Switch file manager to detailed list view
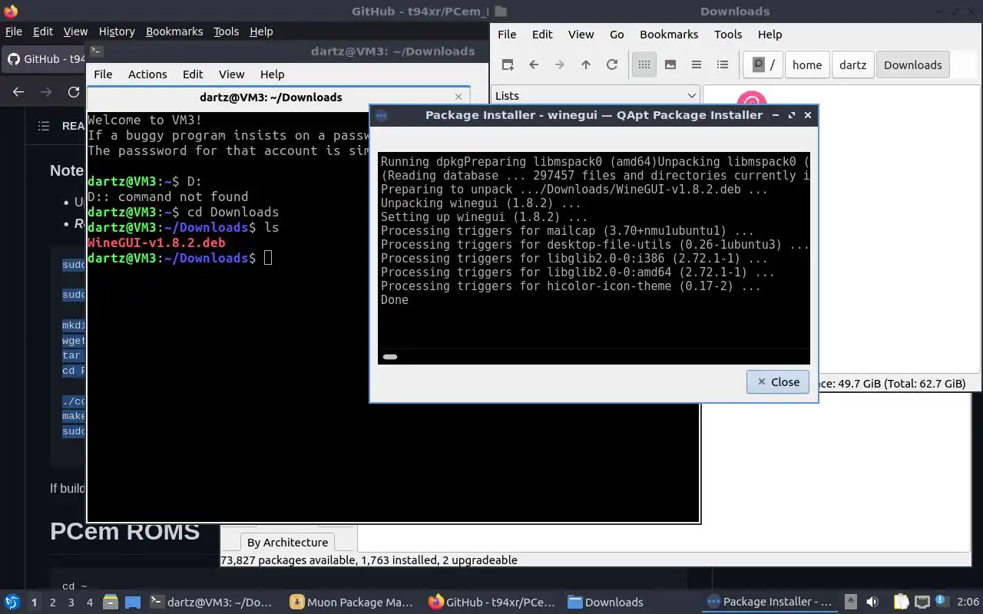Image resolution: width=983 pixels, height=614 pixels. [x=723, y=64]
